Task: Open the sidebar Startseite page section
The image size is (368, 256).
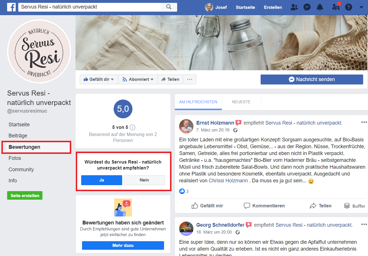Action: coord(19,125)
